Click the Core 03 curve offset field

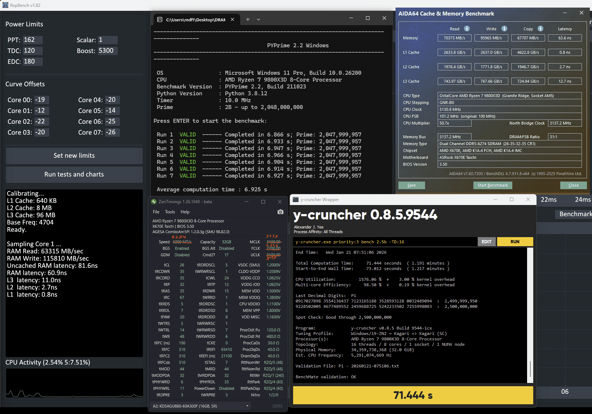[42, 132]
